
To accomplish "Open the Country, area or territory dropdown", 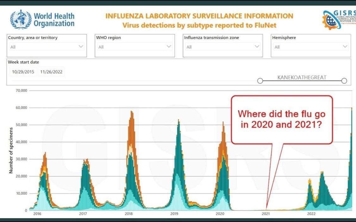I will 47,47.
